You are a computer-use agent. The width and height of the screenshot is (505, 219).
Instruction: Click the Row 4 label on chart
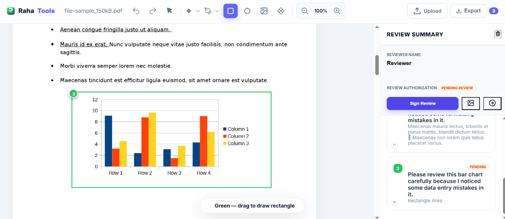(x=204, y=173)
